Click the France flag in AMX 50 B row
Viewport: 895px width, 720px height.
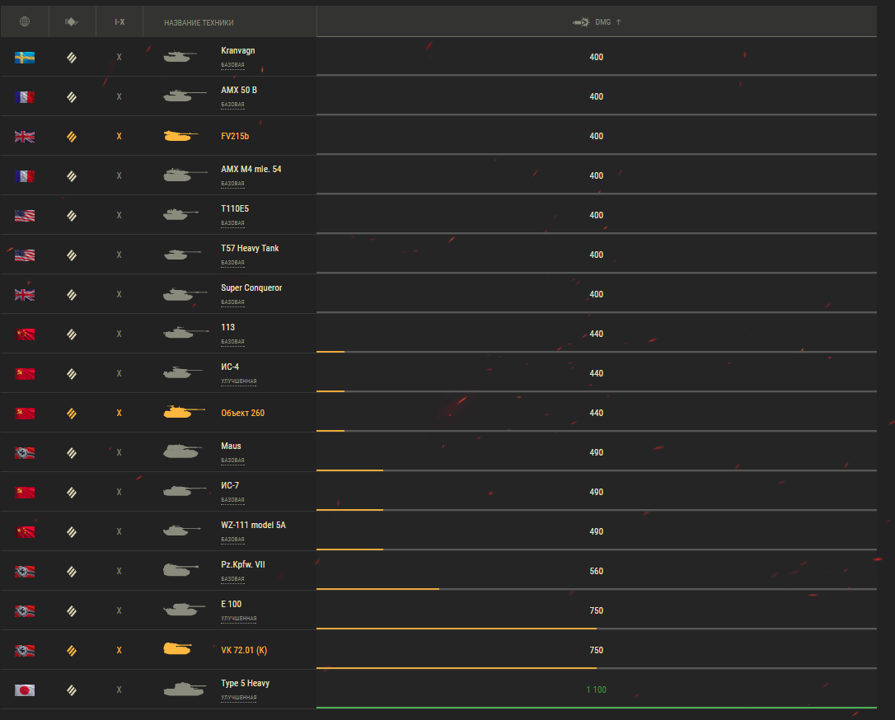[x=25, y=97]
